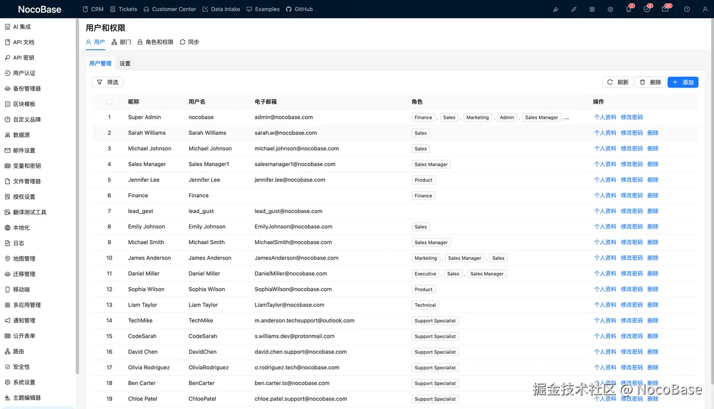Click the 刷新 refresh button
Screen dimensions: 714x409
pyautogui.click(x=617, y=82)
